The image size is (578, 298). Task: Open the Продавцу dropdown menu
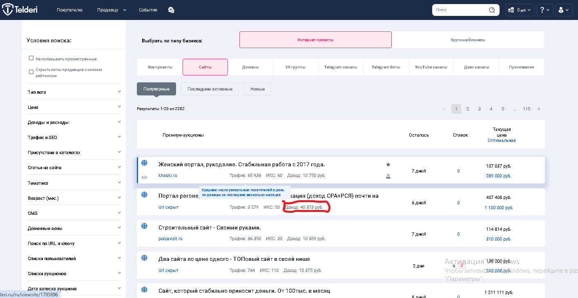click(112, 10)
